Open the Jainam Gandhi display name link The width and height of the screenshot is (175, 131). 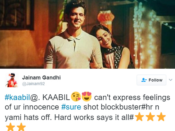[x=41, y=78]
